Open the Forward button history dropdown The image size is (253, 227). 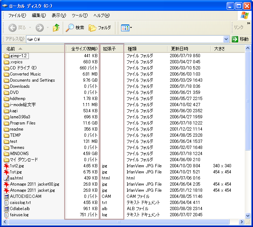[x=48, y=28]
